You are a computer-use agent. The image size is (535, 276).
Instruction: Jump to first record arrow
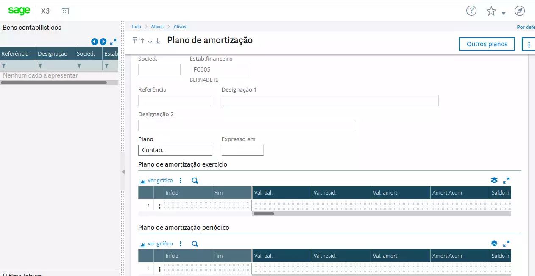point(135,41)
